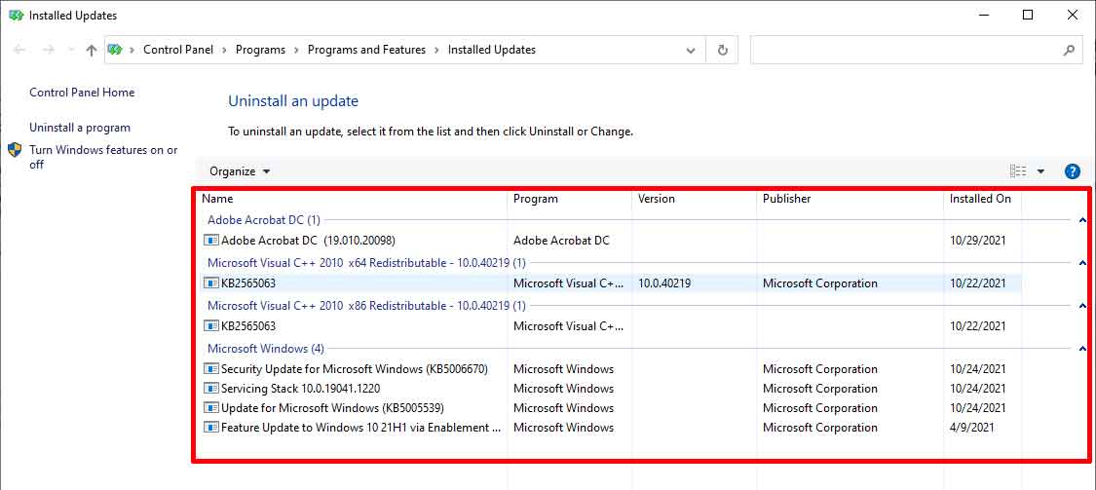Select Security Update KB5006670
The width and height of the screenshot is (1096, 490).
pyautogui.click(x=355, y=369)
